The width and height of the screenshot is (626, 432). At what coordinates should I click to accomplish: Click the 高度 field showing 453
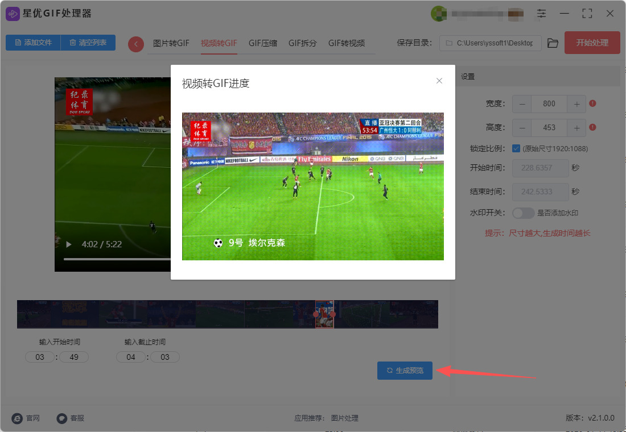[549, 128]
